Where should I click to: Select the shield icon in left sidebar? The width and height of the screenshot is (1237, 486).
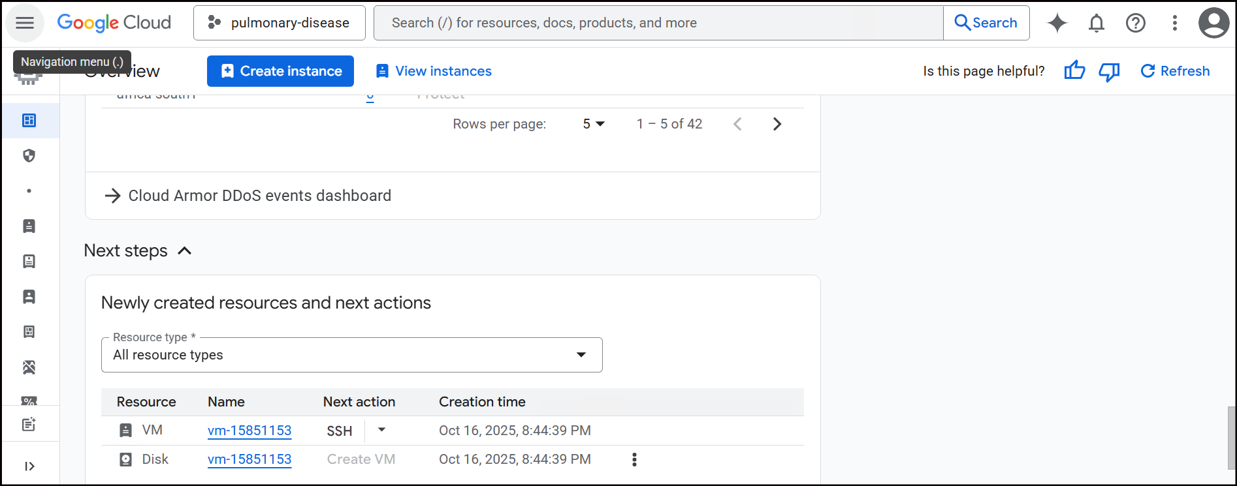coord(29,156)
